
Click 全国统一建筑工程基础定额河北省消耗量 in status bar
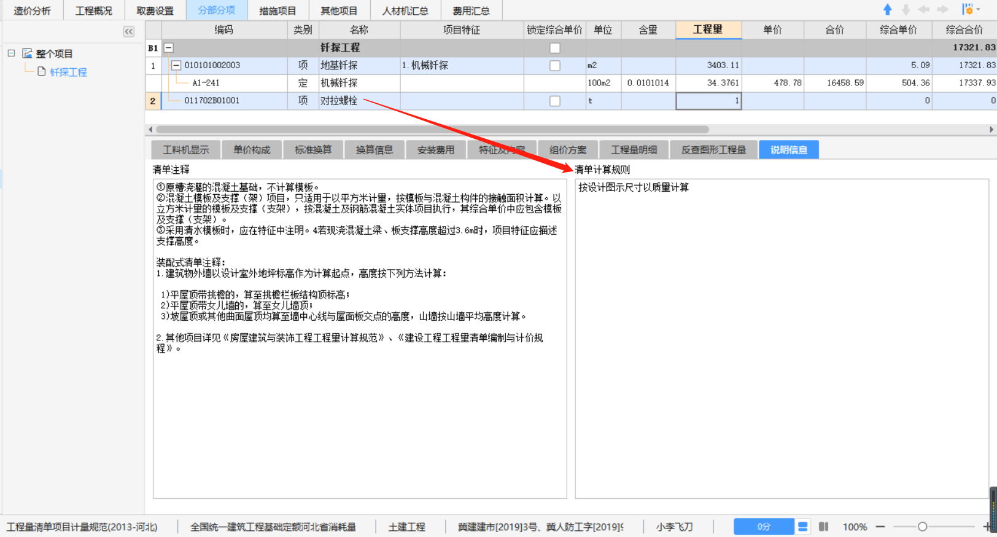click(x=273, y=527)
